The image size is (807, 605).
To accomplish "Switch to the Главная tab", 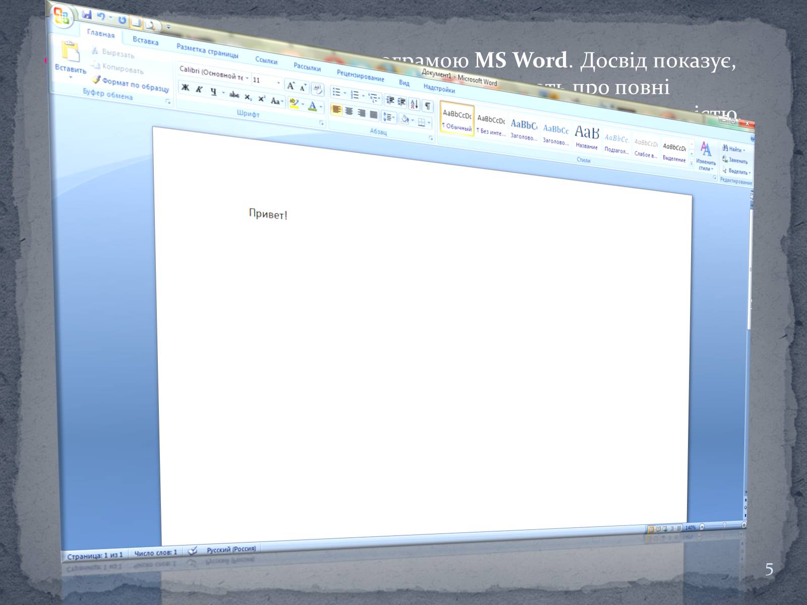I will coord(101,34).
